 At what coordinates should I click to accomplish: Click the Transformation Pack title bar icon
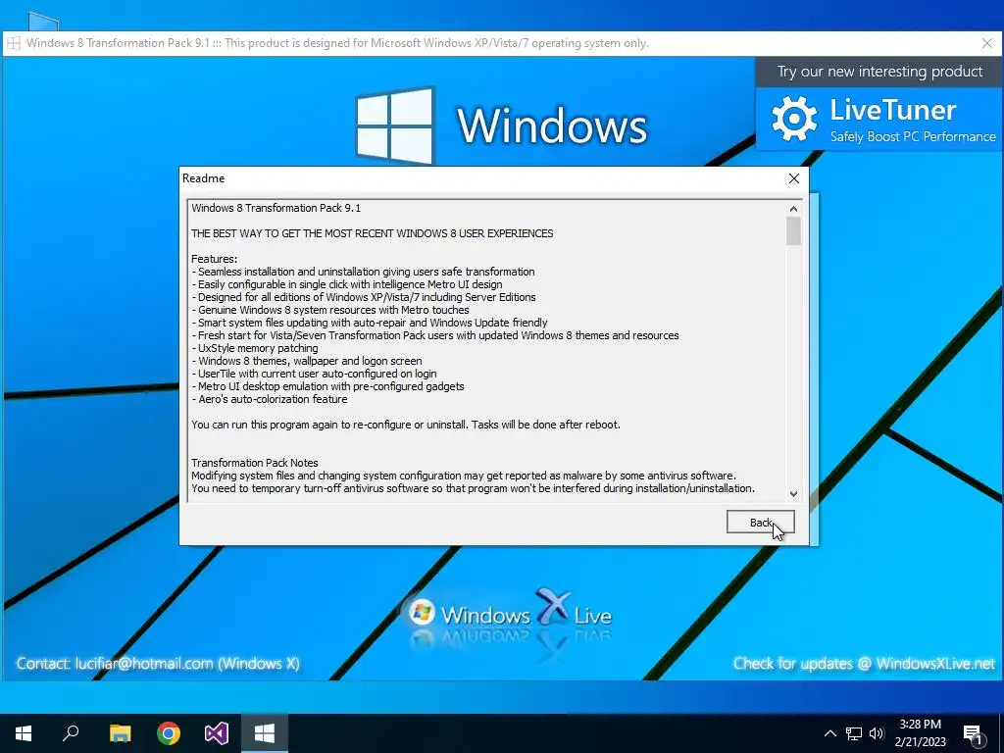pos(14,43)
